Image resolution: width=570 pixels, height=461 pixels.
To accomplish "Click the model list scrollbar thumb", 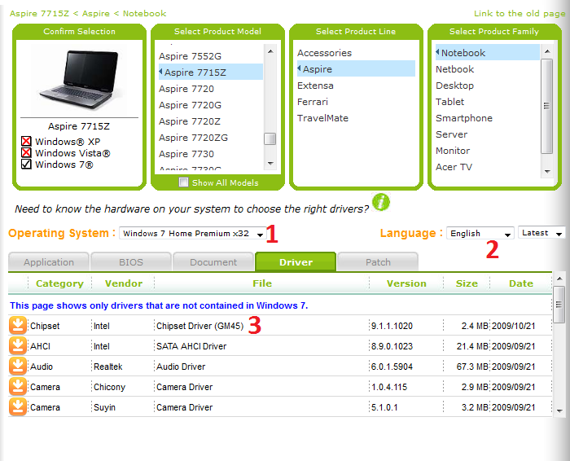I will coord(270,138).
